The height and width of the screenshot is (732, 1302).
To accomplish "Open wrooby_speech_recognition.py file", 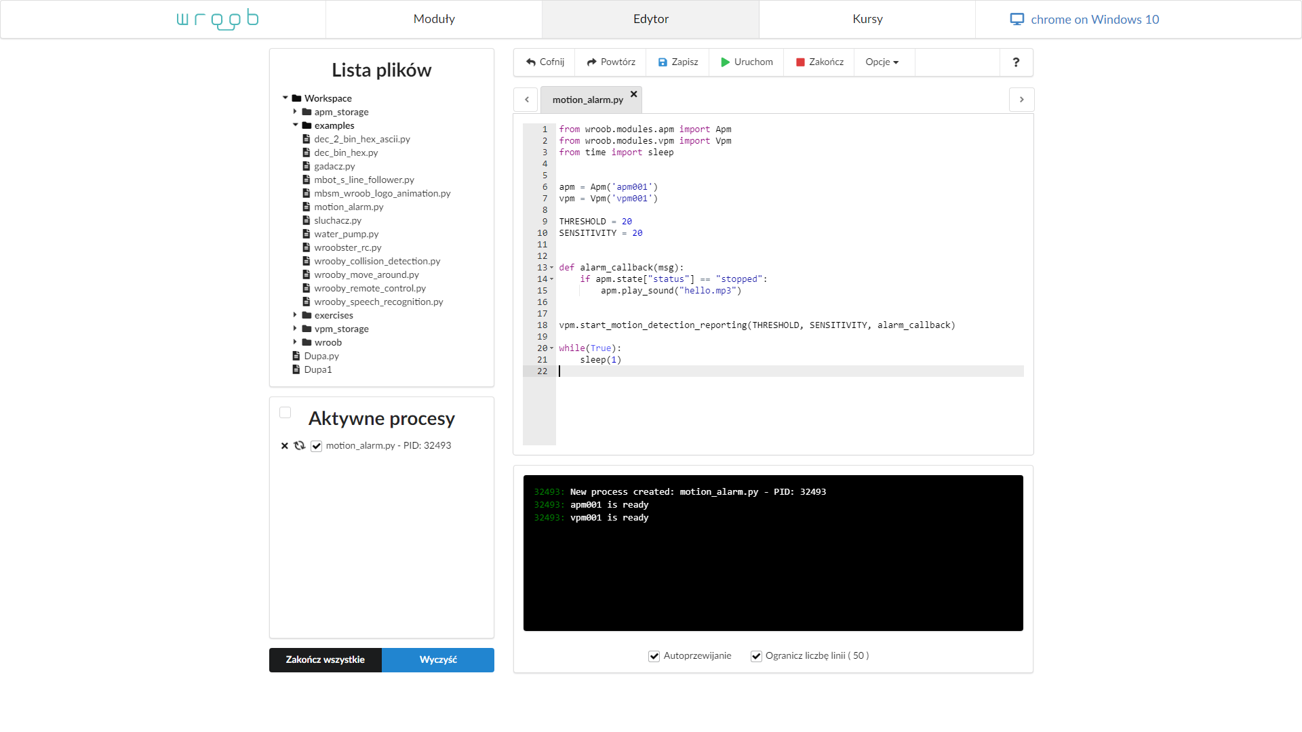I will coord(378,302).
